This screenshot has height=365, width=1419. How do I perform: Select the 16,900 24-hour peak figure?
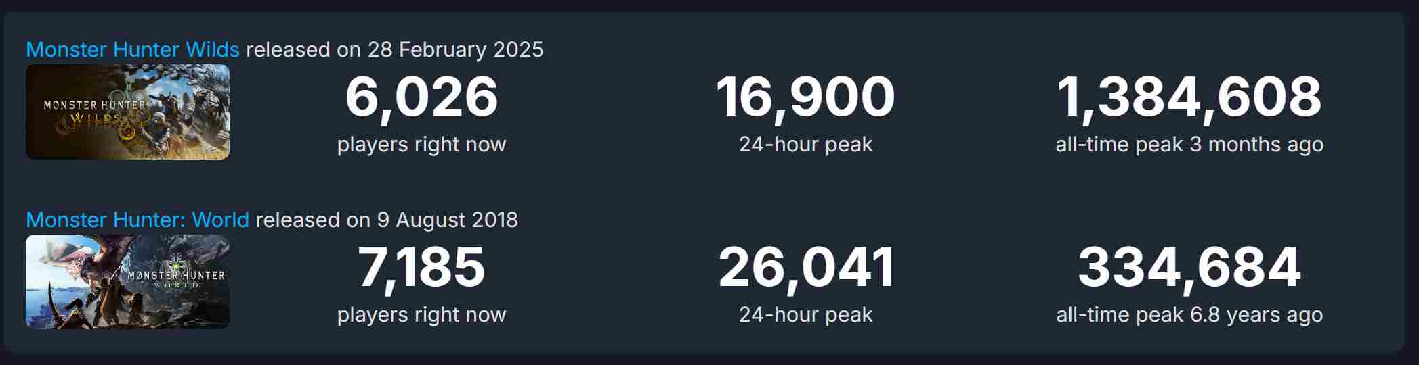805,97
